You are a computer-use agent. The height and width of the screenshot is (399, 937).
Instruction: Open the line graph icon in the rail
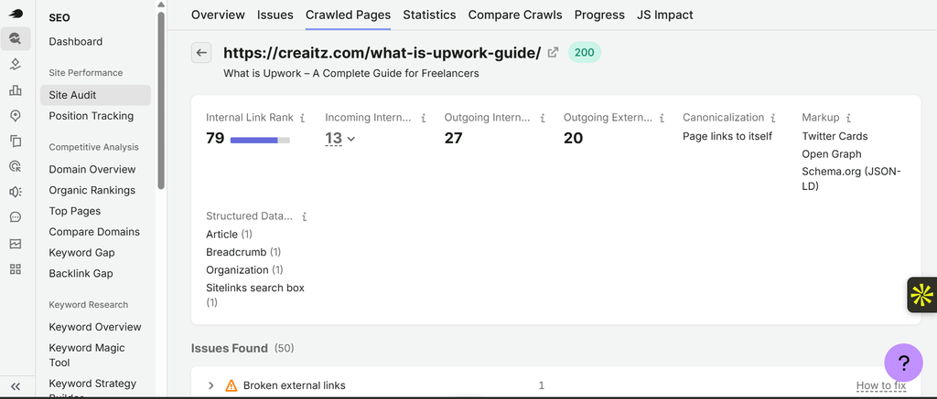pyautogui.click(x=16, y=244)
